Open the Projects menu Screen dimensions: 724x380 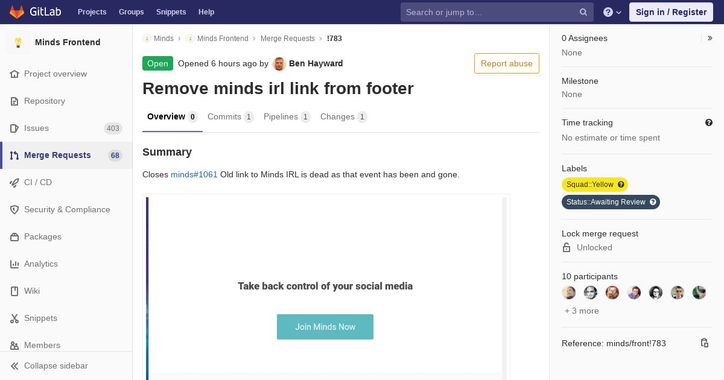point(92,12)
